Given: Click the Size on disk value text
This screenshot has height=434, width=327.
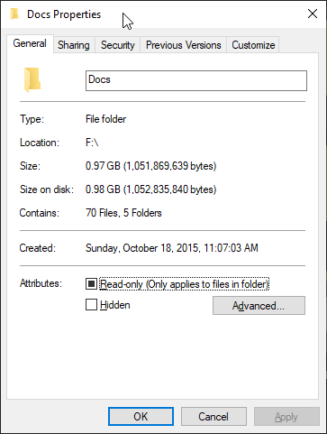Looking at the screenshot, I should [150, 189].
